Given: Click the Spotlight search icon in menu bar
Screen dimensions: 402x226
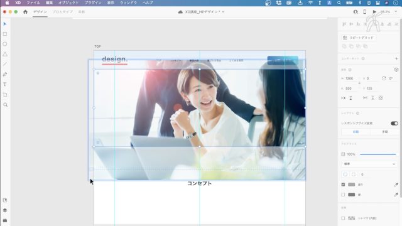Looking at the screenshot, I should pyautogui.click(x=339, y=3).
